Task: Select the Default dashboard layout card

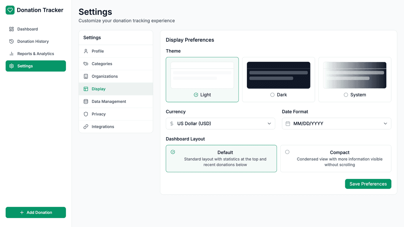Action: pos(221,158)
